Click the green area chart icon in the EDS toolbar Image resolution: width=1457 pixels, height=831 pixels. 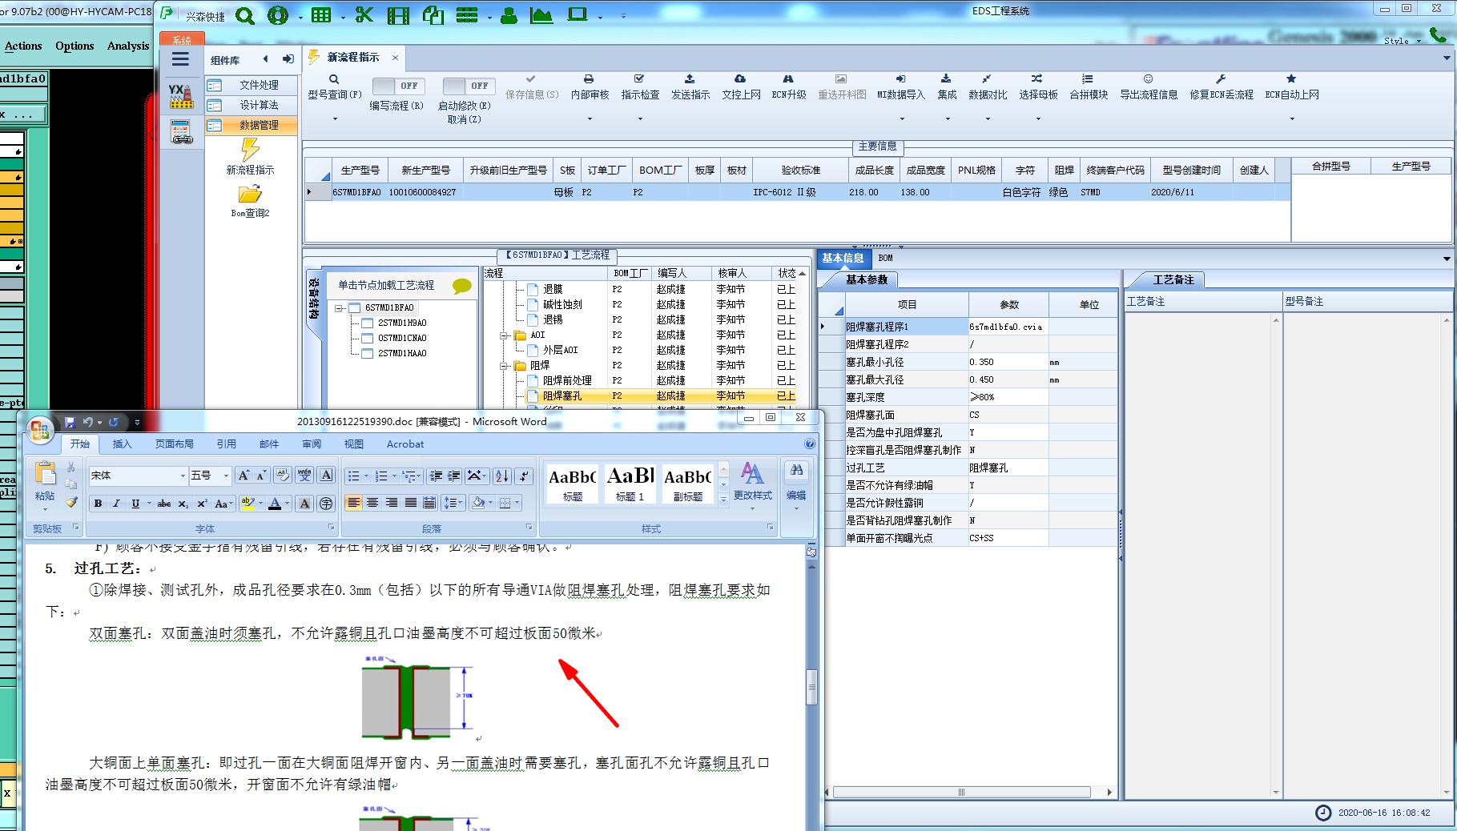[541, 15]
